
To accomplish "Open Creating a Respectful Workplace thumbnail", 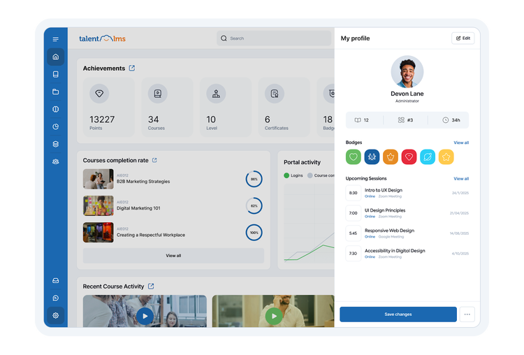I will pyautogui.click(x=99, y=232).
